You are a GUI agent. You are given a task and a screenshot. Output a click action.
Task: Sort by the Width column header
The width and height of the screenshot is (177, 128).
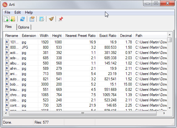44,36
